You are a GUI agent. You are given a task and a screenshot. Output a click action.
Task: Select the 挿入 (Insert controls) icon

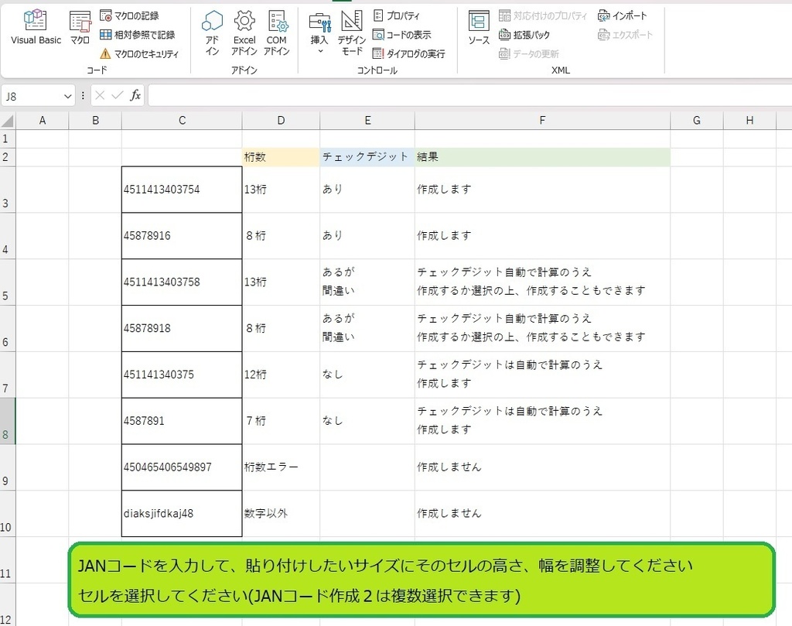pyautogui.click(x=319, y=29)
